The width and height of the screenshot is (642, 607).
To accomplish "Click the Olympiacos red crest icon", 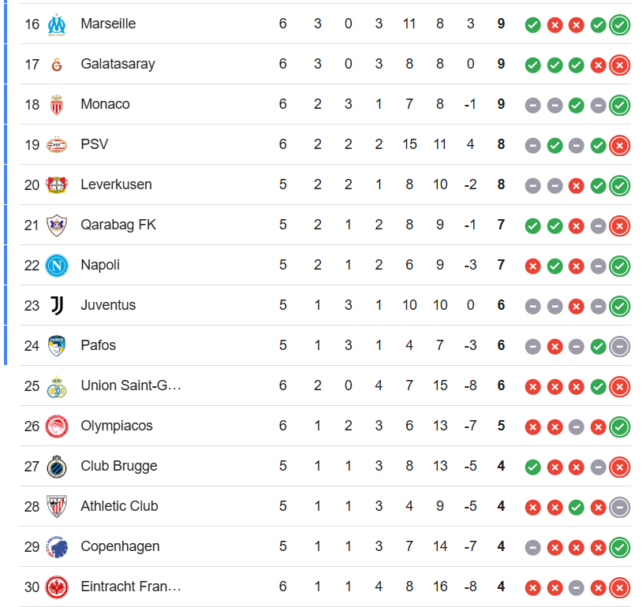I will [57, 426].
